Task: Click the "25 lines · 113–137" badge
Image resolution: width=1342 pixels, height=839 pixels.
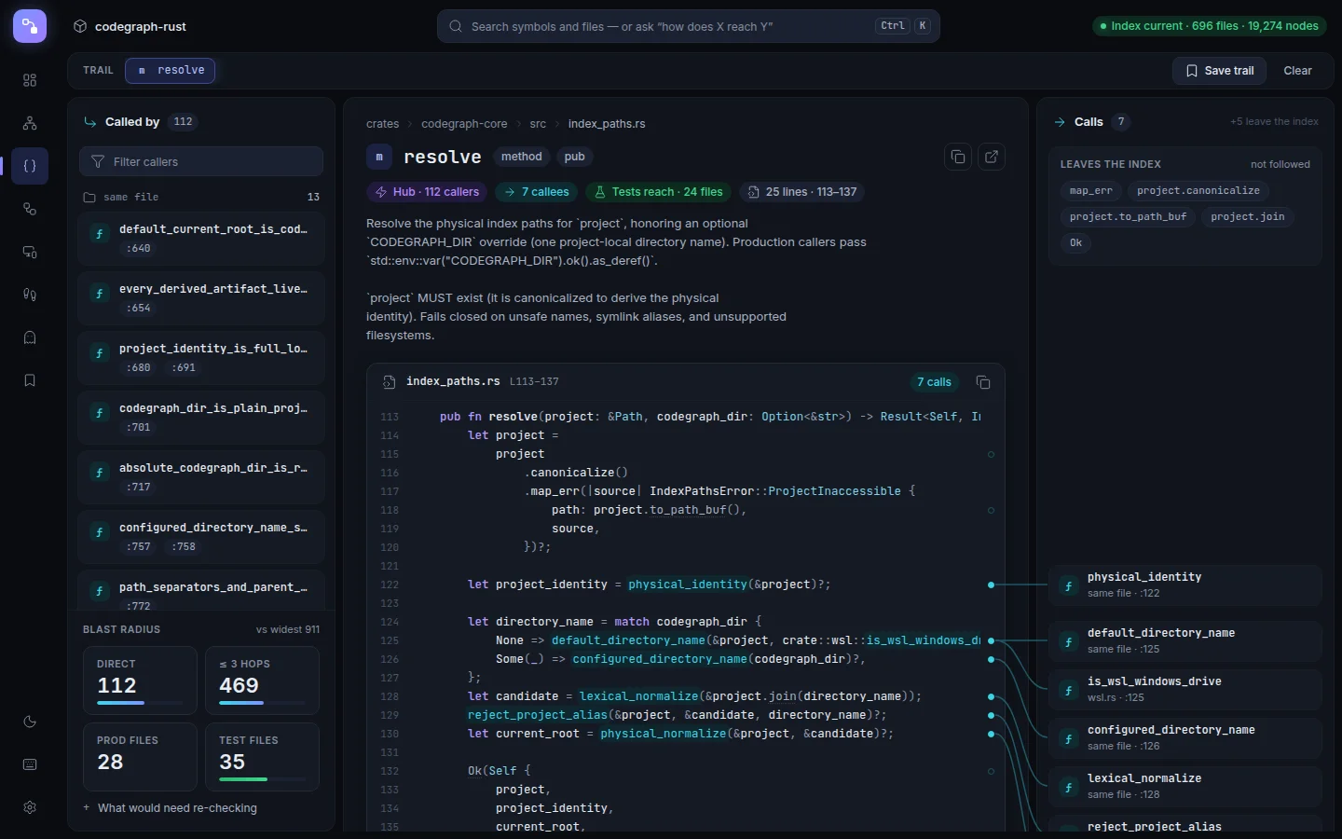Action: 802,192
